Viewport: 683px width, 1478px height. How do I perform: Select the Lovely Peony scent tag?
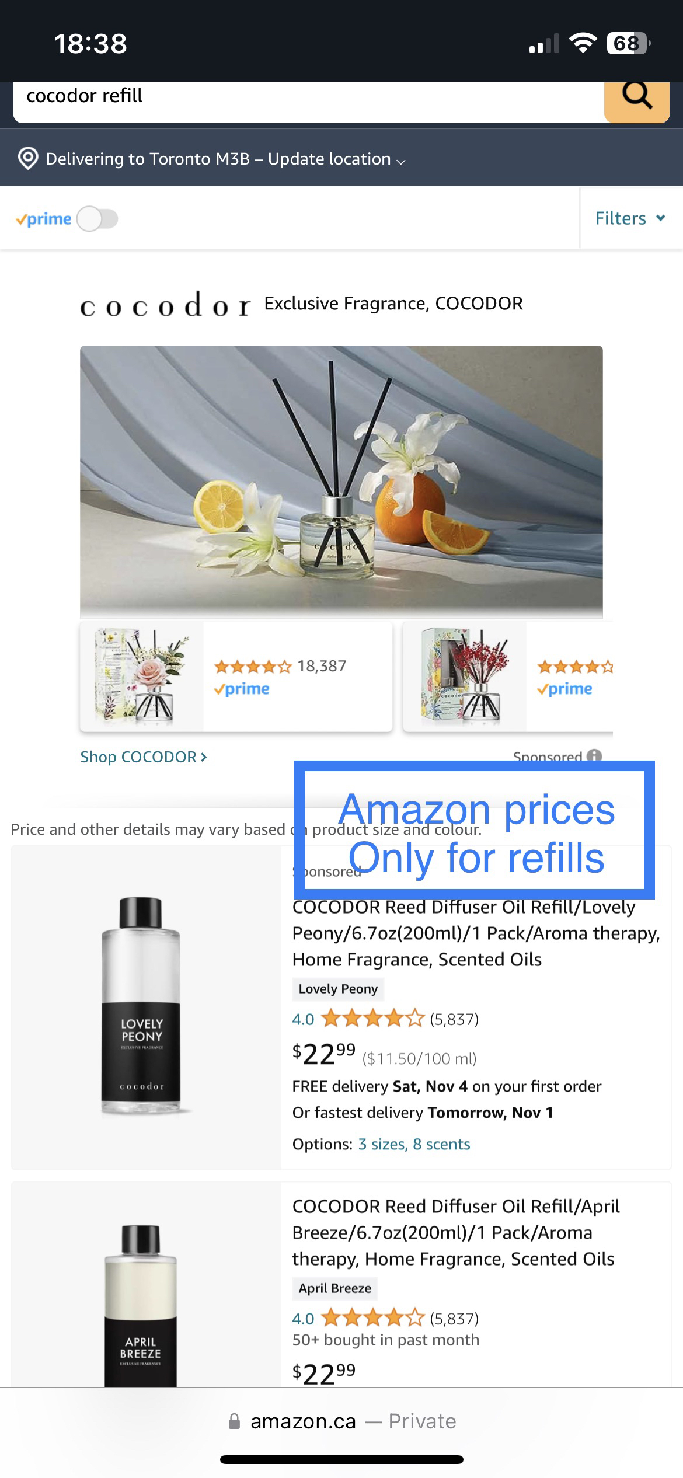click(338, 989)
